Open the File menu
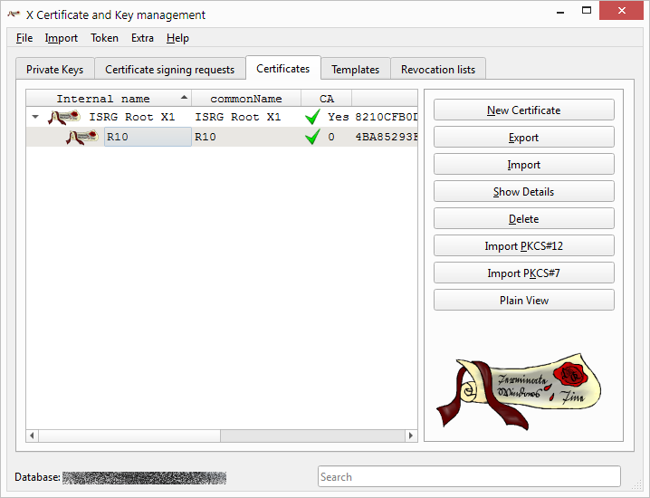Screen dimensions: 650x498 pyautogui.click(x=24, y=38)
